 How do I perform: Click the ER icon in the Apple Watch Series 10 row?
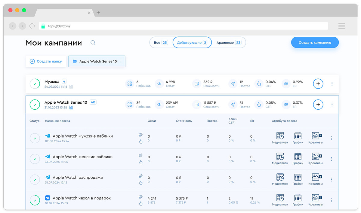(286, 105)
